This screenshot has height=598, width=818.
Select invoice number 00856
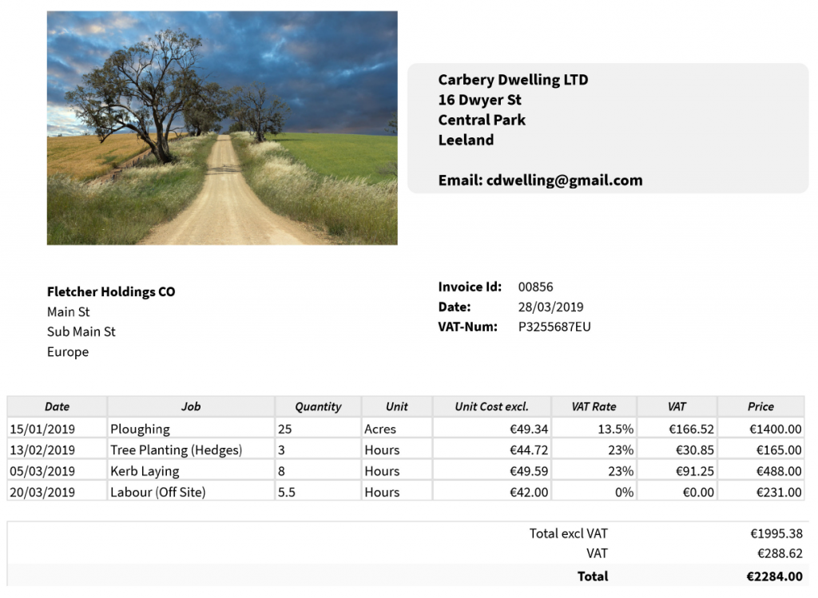(x=535, y=287)
